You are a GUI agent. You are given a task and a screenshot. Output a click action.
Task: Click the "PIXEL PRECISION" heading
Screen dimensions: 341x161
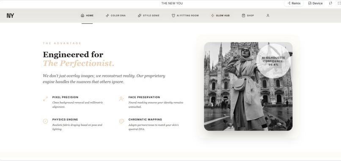pos(65,97)
